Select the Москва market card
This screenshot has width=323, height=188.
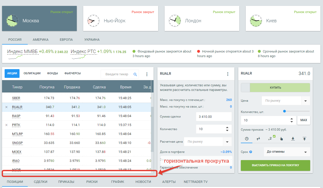tap(39, 18)
